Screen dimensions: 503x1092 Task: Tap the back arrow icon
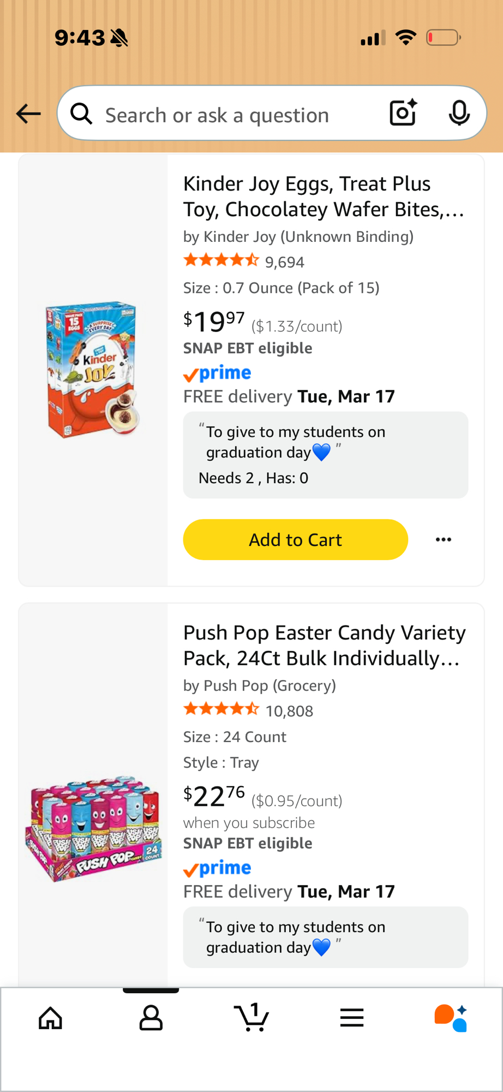click(x=28, y=114)
